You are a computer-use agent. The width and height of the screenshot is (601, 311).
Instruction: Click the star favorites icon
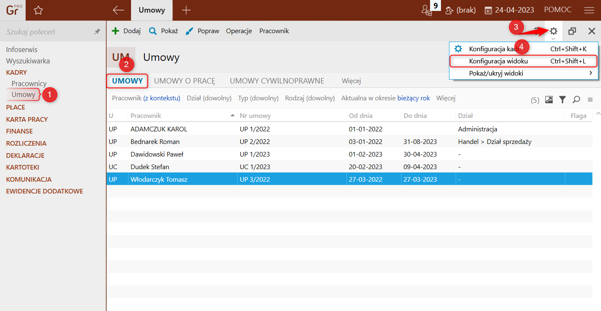[38, 10]
